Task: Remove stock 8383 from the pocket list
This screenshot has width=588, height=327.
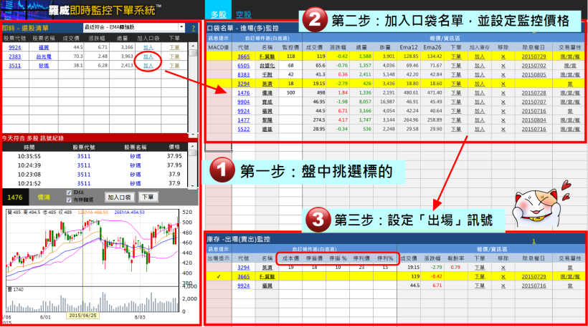Action: click(503, 74)
